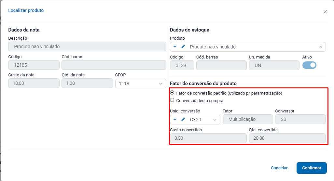This screenshot has width=334, height=181.
Task: Add a new unit via Unid. conversão plus icon
Action: coord(175,120)
